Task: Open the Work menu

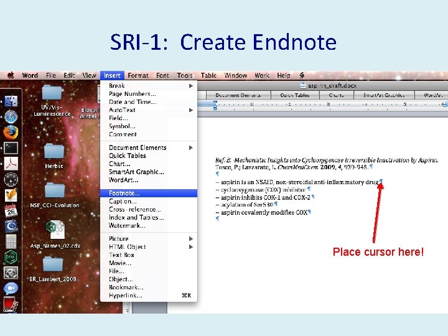Action: point(262,75)
